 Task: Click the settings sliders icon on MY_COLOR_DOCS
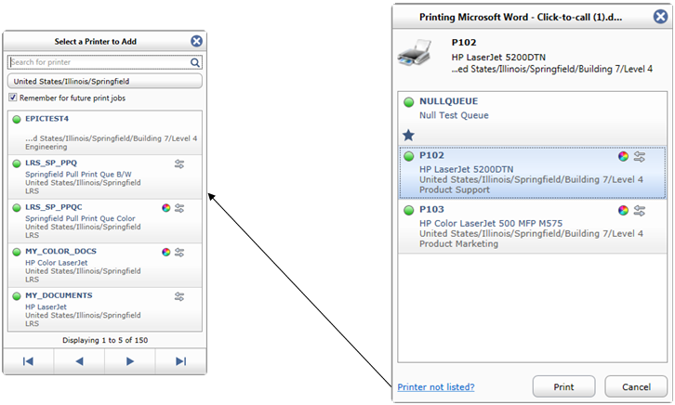tap(179, 253)
